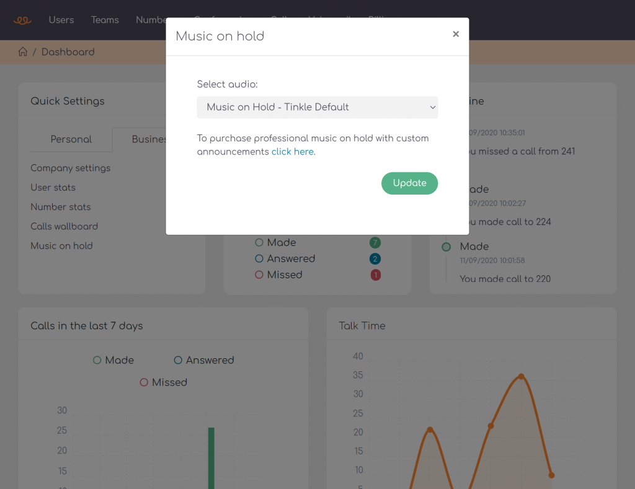Click the 'Calls in the last 7 days' heading

87,326
